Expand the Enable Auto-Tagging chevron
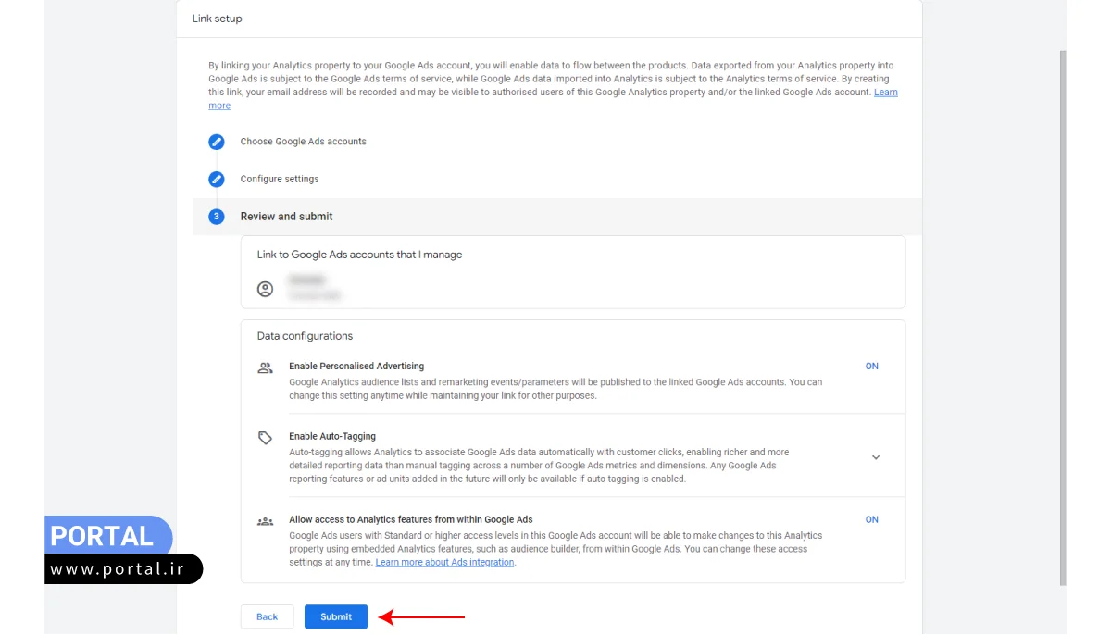This screenshot has width=1111, height=635. coord(876,457)
